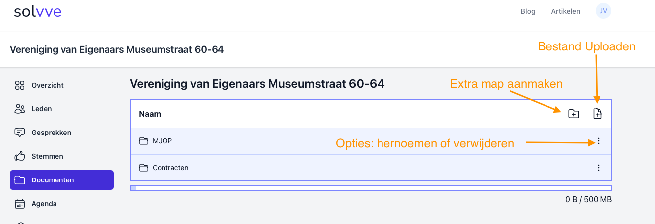Open the MJOP folder options menu
The width and height of the screenshot is (655, 224).
click(599, 141)
